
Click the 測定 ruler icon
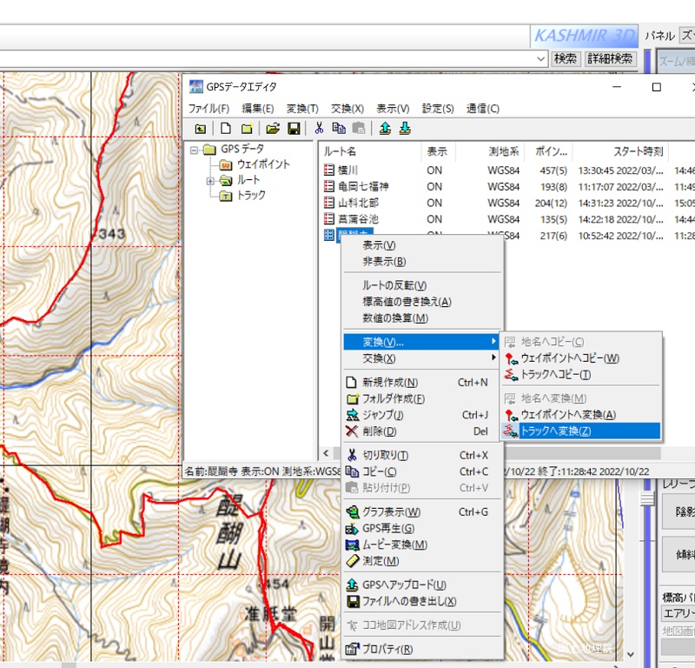click(352, 561)
